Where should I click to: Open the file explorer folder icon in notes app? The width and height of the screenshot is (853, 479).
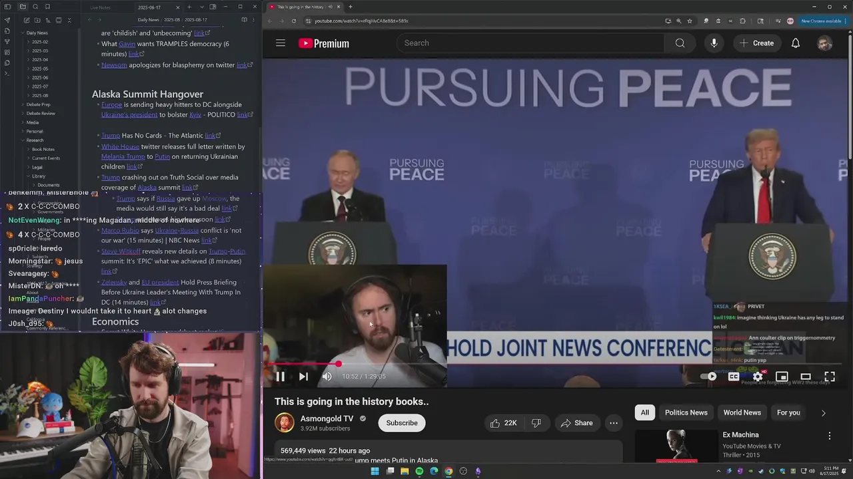23,7
